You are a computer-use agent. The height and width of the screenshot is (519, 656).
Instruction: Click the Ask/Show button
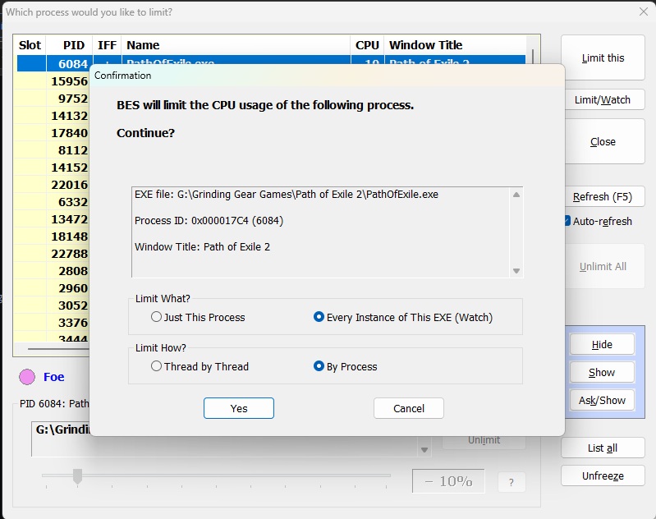pos(602,400)
